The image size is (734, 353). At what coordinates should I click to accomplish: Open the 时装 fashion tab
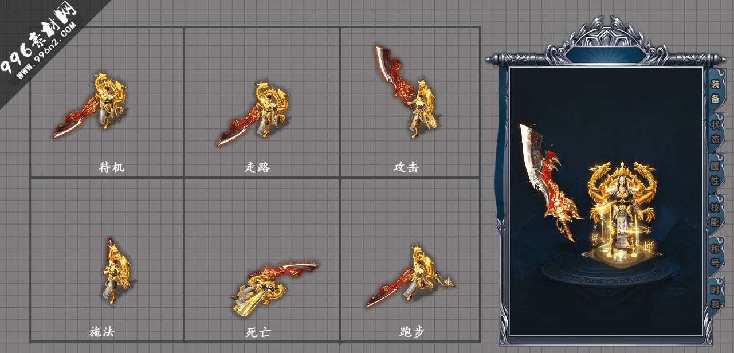(x=715, y=296)
